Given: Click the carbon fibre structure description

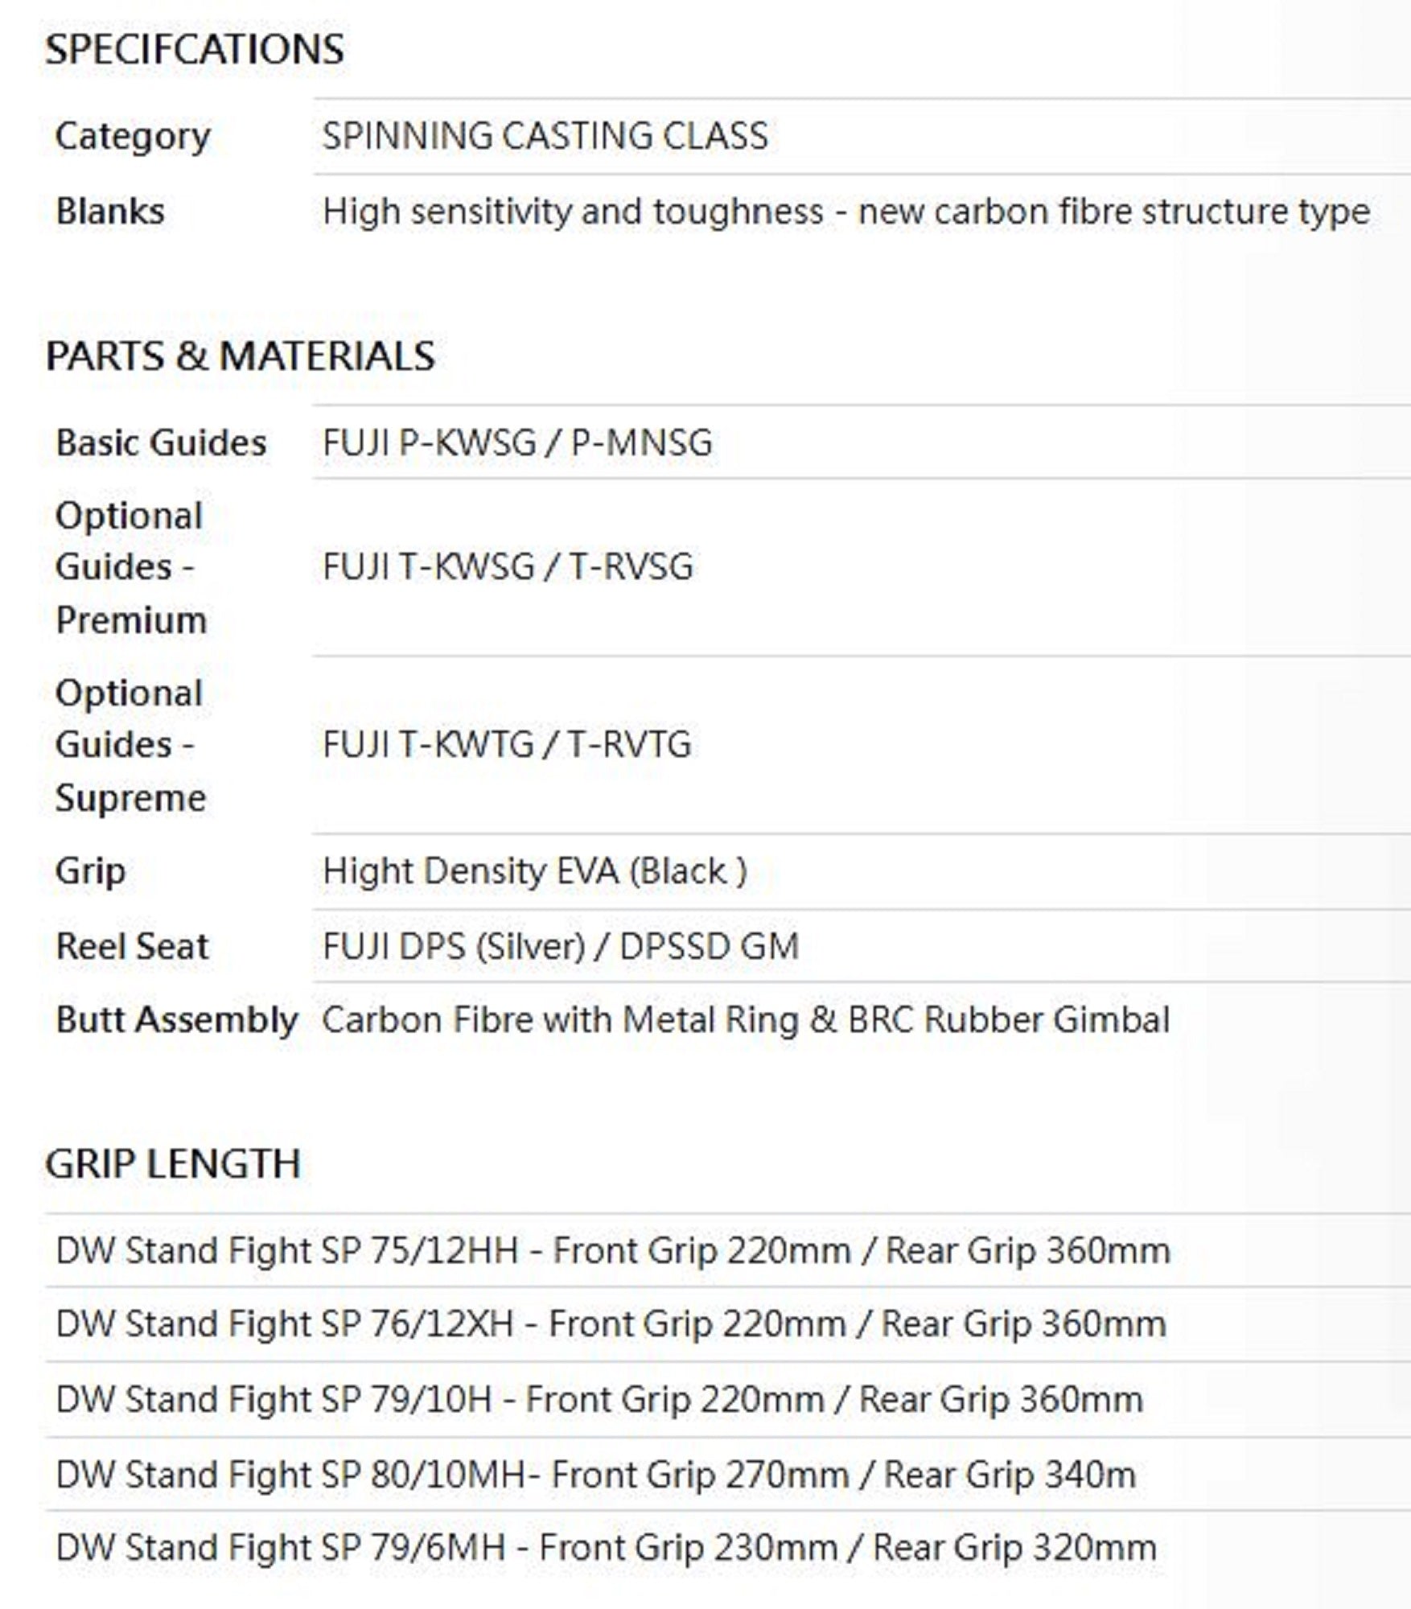Looking at the screenshot, I should click(x=845, y=212).
